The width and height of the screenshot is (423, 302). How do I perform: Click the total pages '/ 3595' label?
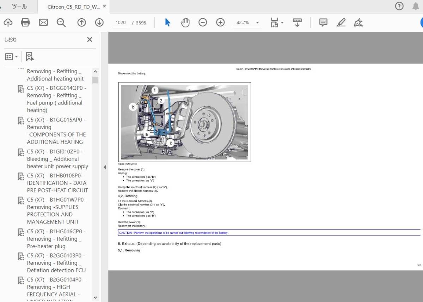(139, 23)
